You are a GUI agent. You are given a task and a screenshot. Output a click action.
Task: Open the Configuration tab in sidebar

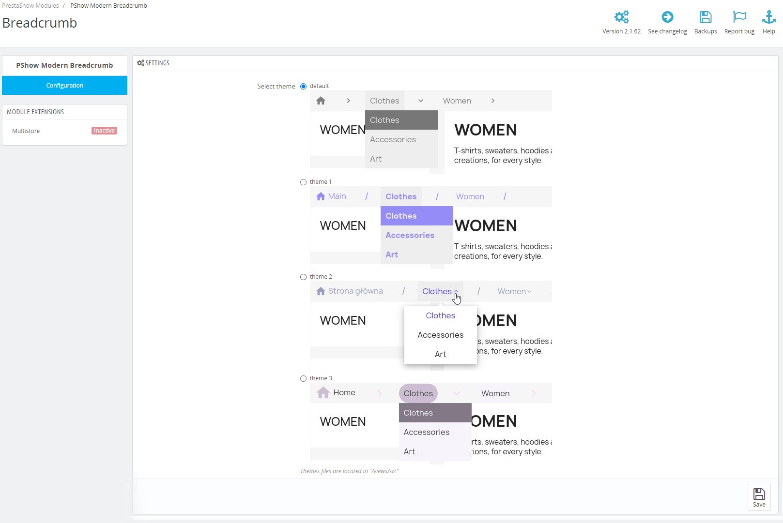(x=64, y=85)
